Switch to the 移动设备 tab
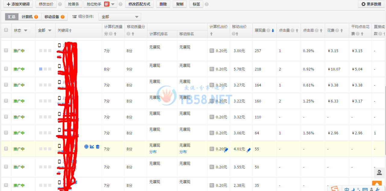 click(54, 17)
